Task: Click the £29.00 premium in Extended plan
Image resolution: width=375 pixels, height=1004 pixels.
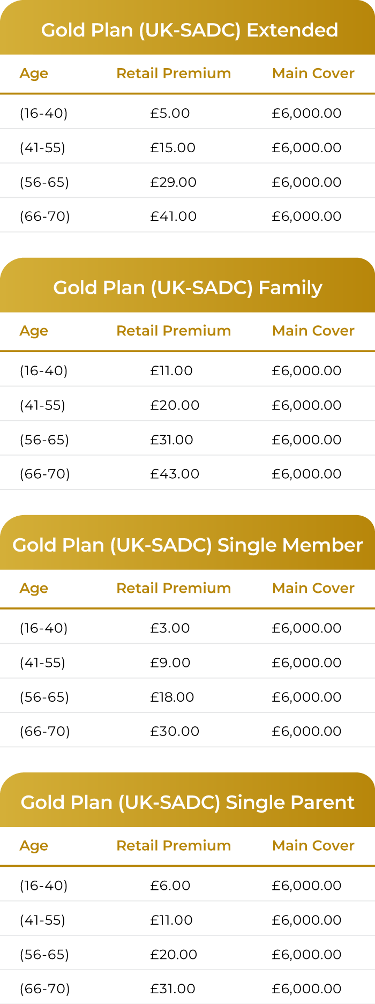Action: pos(173,182)
